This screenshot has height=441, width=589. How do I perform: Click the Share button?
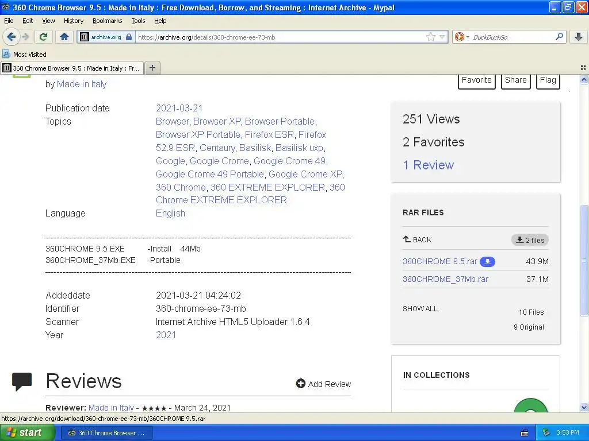515,81
